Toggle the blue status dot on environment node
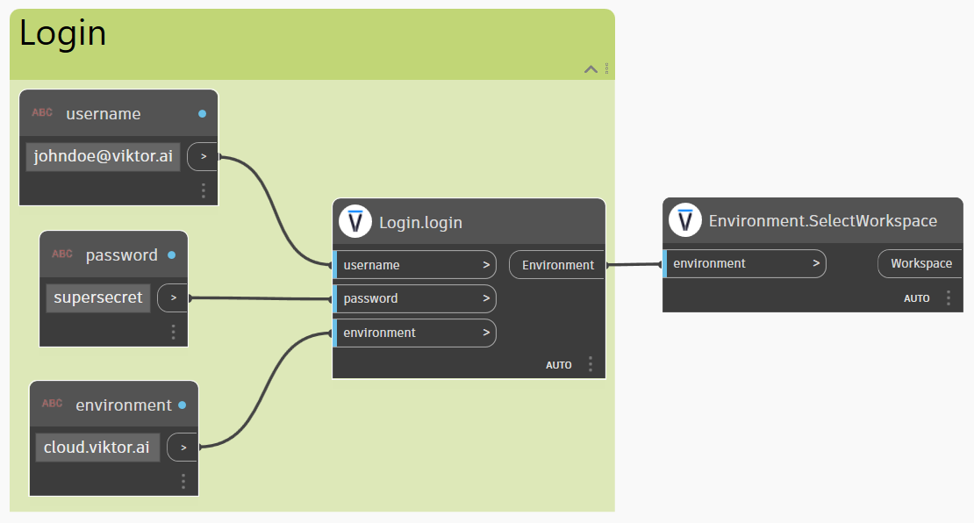This screenshot has width=974, height=523. tap(182, 405)
